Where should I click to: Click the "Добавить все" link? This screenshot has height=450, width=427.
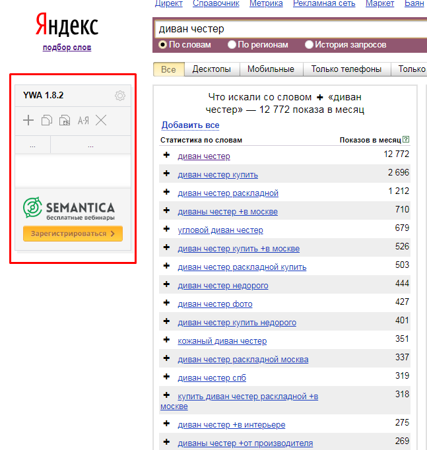[190, 125]
